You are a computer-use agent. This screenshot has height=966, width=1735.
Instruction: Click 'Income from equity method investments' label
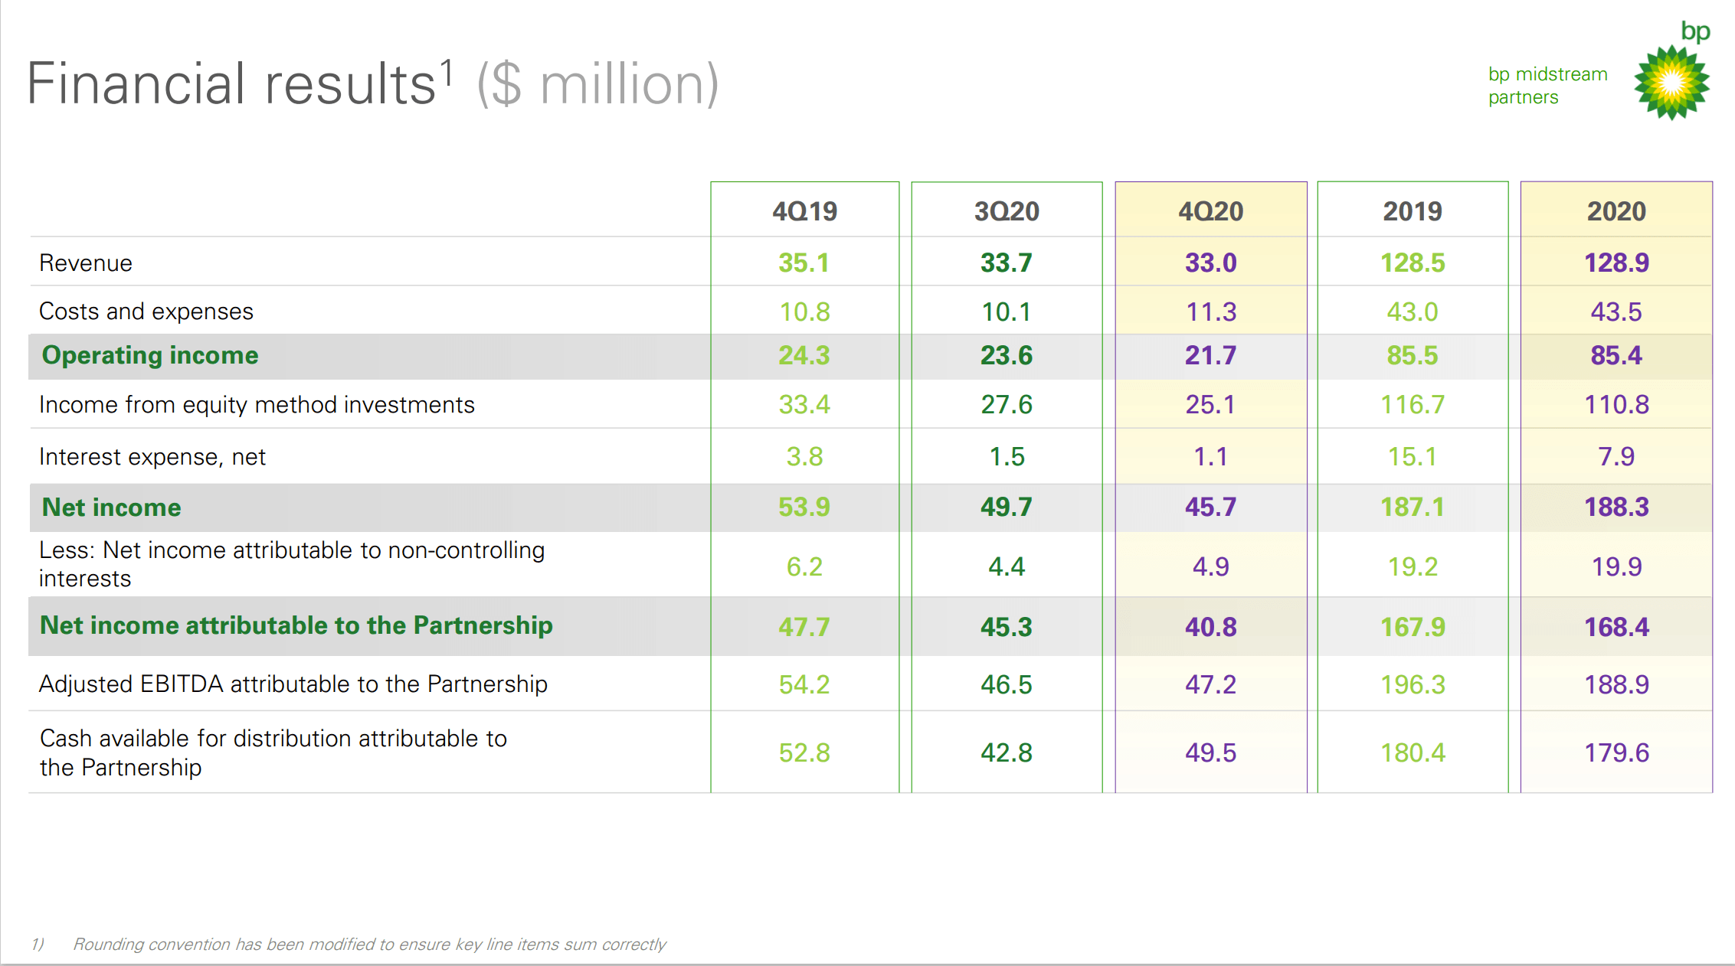click(x=257, y=405)
